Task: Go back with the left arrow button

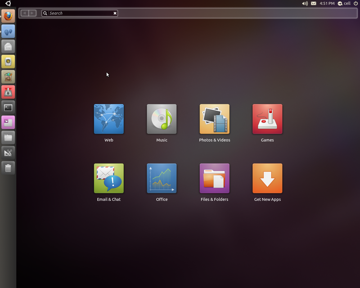Action: point(25,13)
